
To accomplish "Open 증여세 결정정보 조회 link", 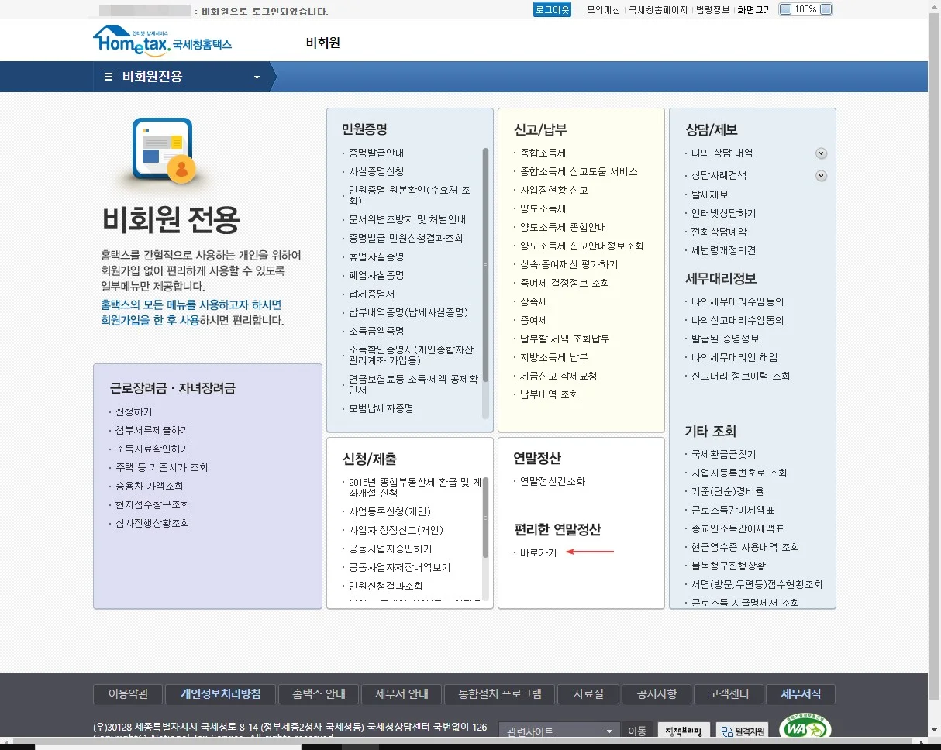I will click(564, 283).
